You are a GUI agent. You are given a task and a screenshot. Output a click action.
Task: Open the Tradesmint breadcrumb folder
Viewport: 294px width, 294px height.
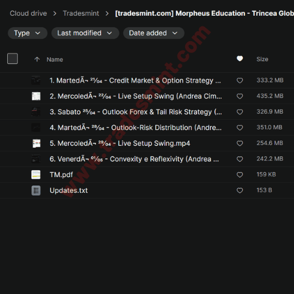pos(81,14)
